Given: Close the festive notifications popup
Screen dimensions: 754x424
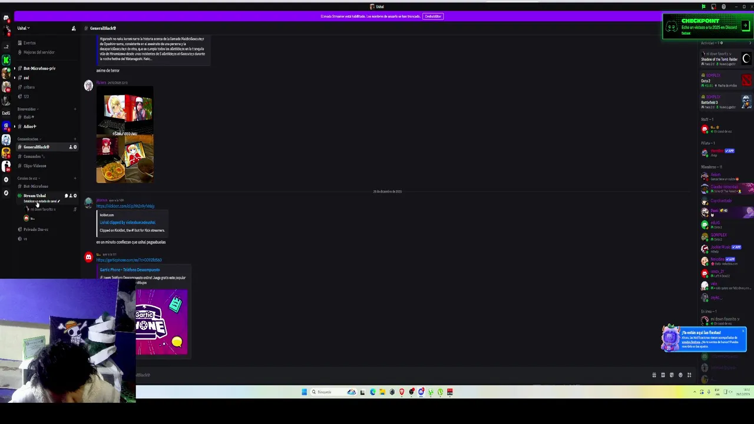Looking at the screenshot, I should coord(743,330).
